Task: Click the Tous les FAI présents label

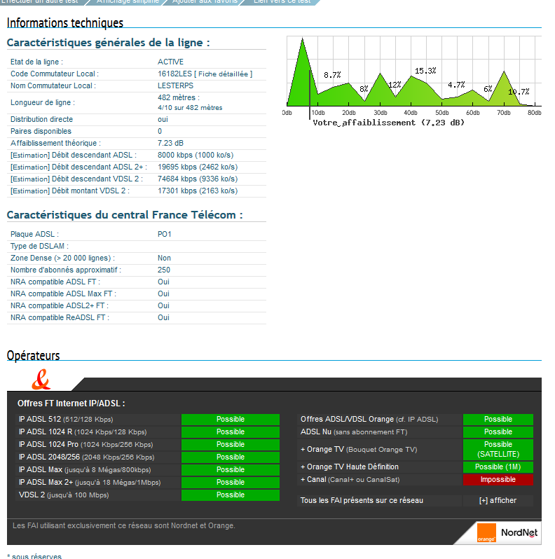Action: [362, 501]
